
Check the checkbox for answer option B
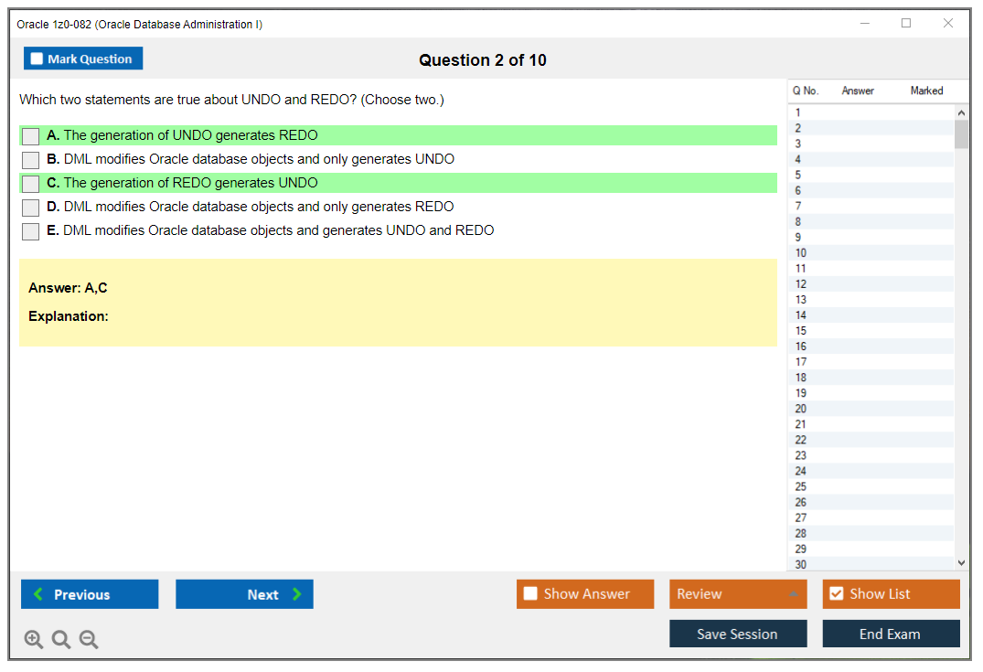(x=30, y=159)
